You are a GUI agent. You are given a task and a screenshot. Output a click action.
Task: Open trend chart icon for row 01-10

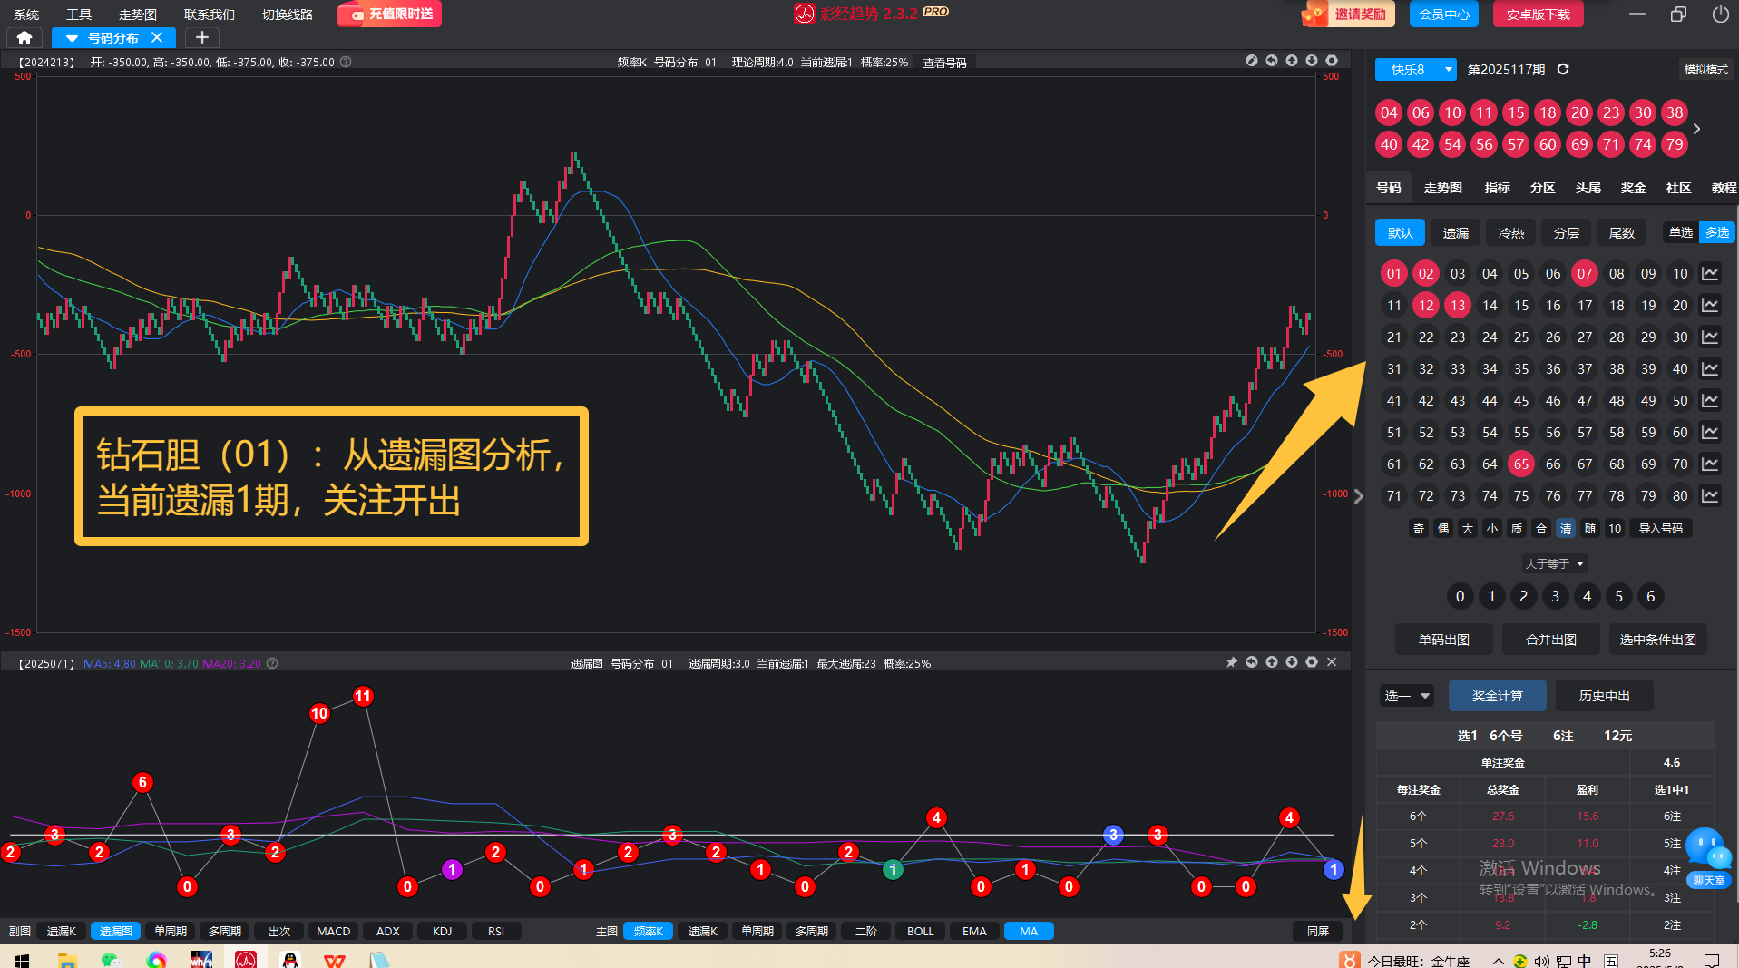pos(1710,273)
